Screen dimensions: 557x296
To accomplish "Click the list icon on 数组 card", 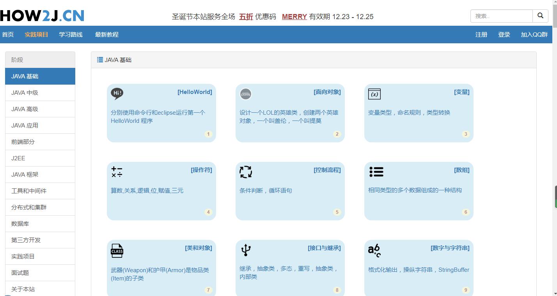I will click(x=376, y=172).
